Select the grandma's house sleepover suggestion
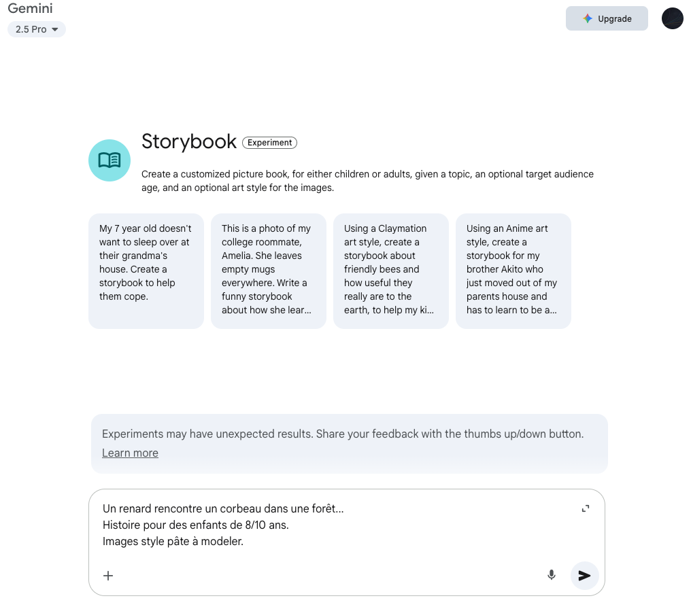 [x=146, y=271]
